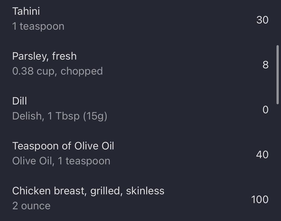The image size is (281, 221).
Task: Click the 1 teaspoon serving under Tahini
Action: click(38, 26)
